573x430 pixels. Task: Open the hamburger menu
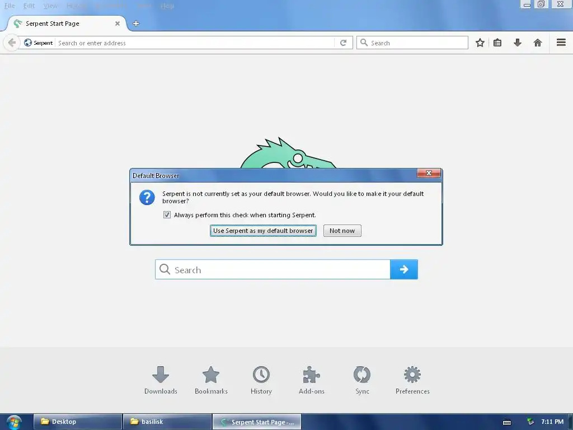point(561,43)
